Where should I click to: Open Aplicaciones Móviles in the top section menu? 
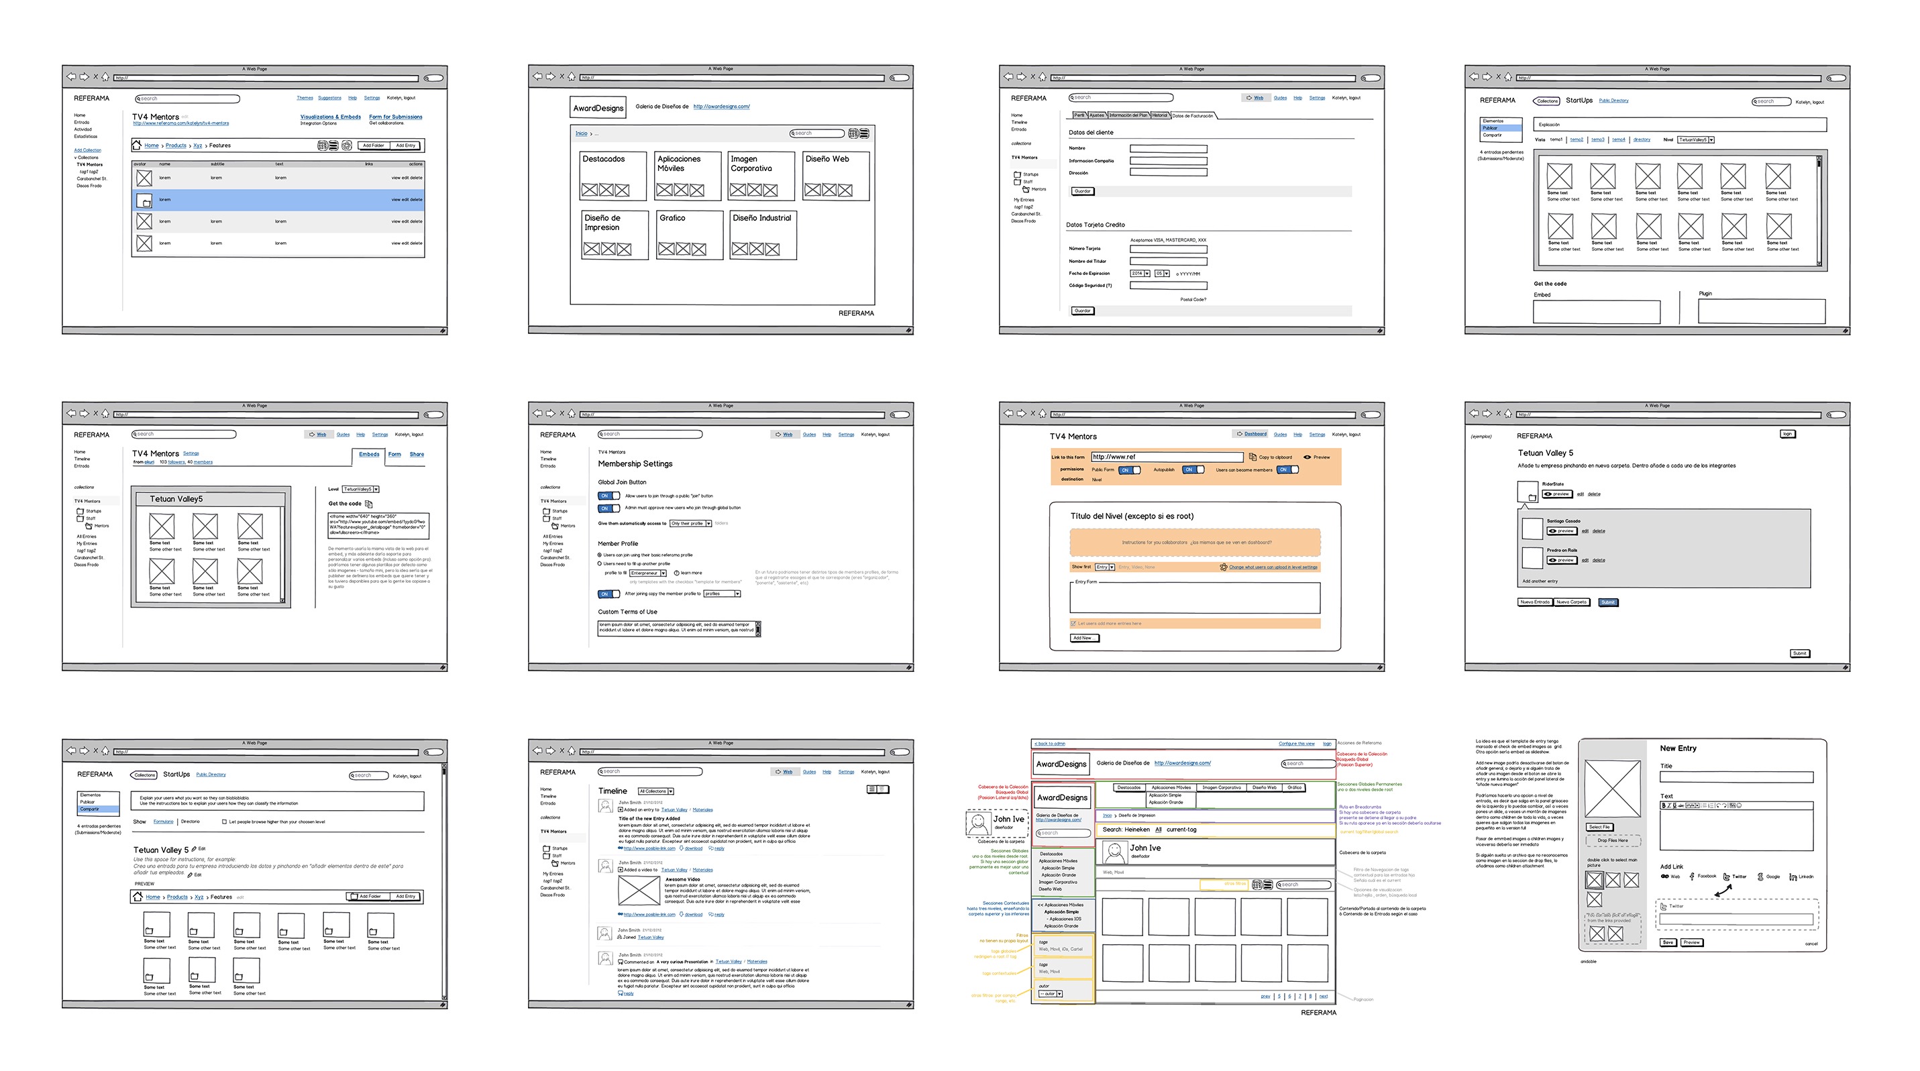click(1171, 787)
